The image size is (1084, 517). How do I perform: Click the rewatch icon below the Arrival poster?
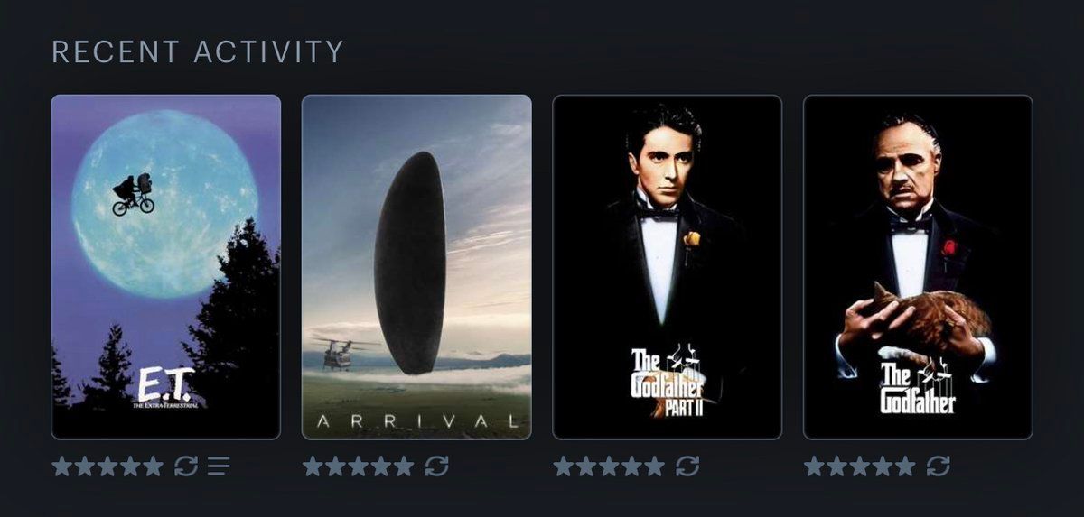(x=436, y=466)
